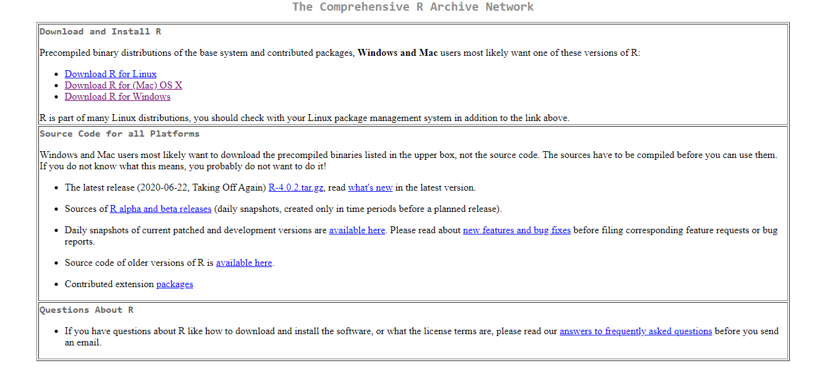818x368 pixels.
Task: Click 'If you do not know what this means' sentence
Action: coord(183,166)
